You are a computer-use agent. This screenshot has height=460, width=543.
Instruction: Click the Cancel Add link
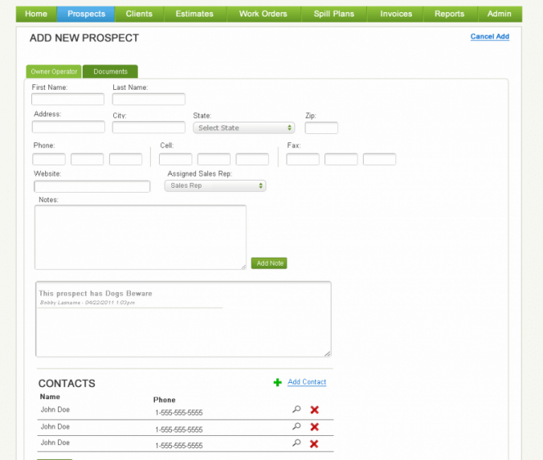pos(489,36)
